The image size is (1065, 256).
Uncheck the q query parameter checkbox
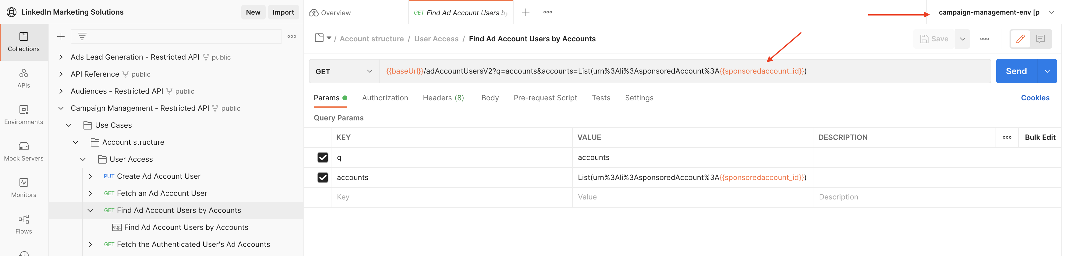(x=323, y=157)
